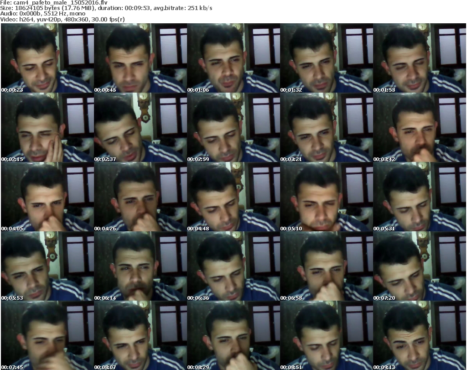Pick the thumbnail frame at 00:04:48

point(233,197)
